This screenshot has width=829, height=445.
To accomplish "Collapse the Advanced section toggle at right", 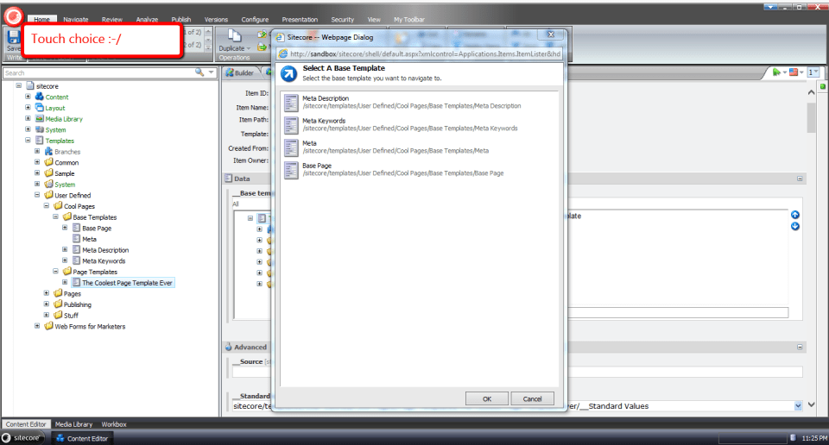I will tap(800, 348).
